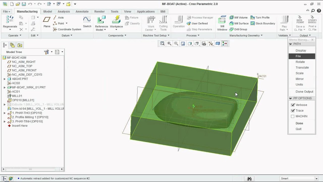Screen dimensions: 323x182
Task: Click the Stock Boundary tool
Action: pos(263,23)
